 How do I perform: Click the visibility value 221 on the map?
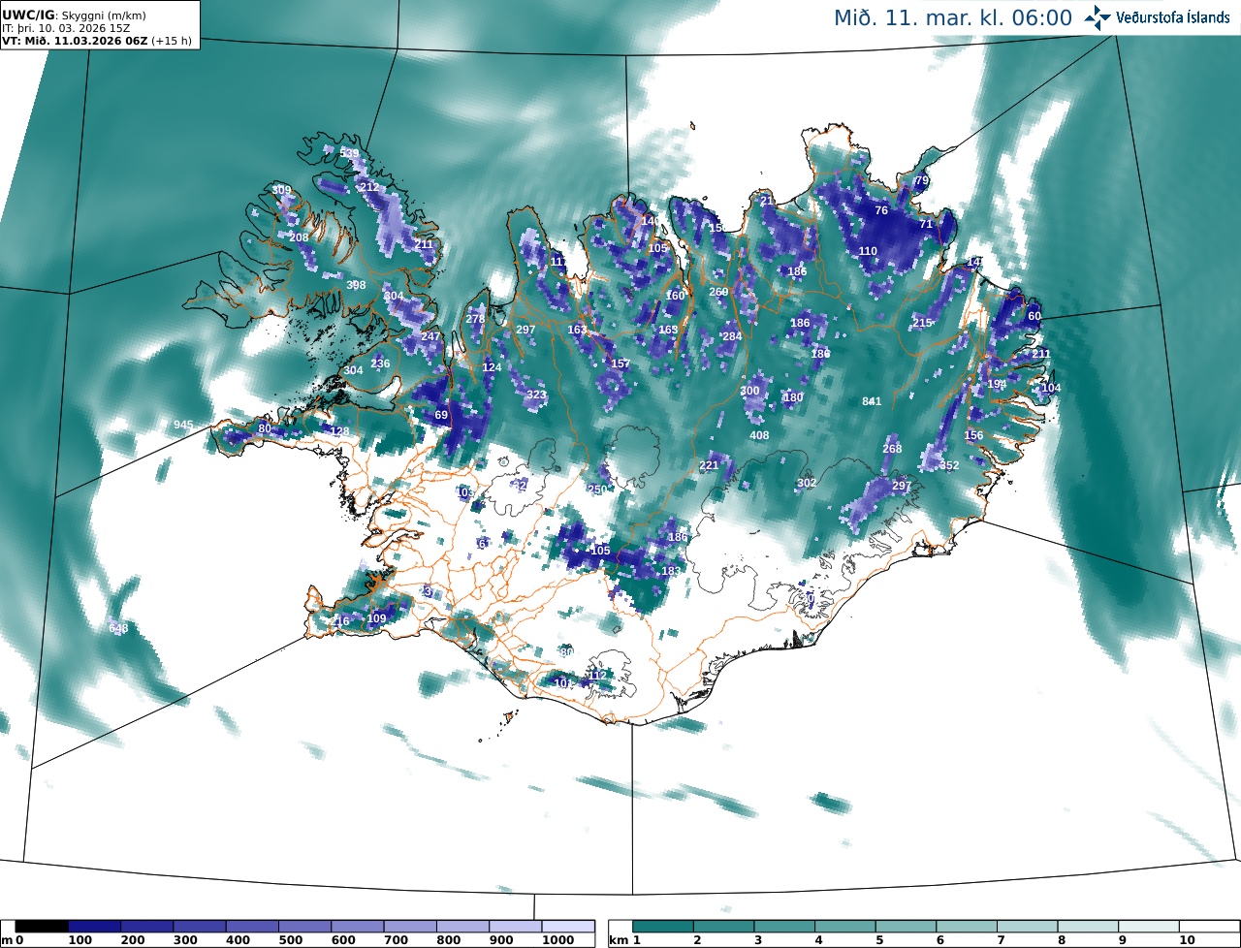coord(709,466)
